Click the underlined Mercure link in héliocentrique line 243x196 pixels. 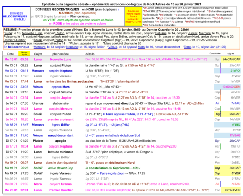click(39, 47)
